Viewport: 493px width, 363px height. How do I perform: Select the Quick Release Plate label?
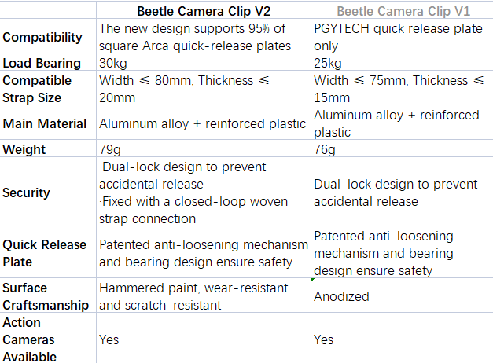[48, 252]
